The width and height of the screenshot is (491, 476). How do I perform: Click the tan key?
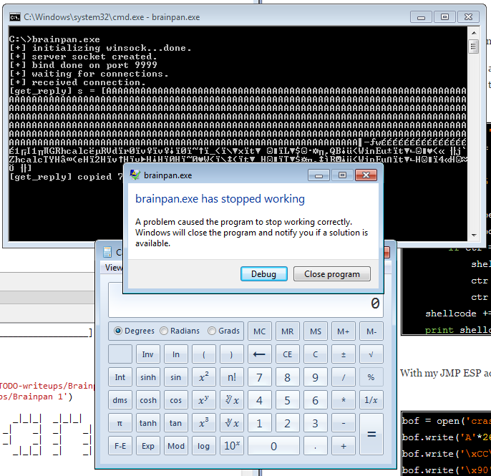[175, 423]
